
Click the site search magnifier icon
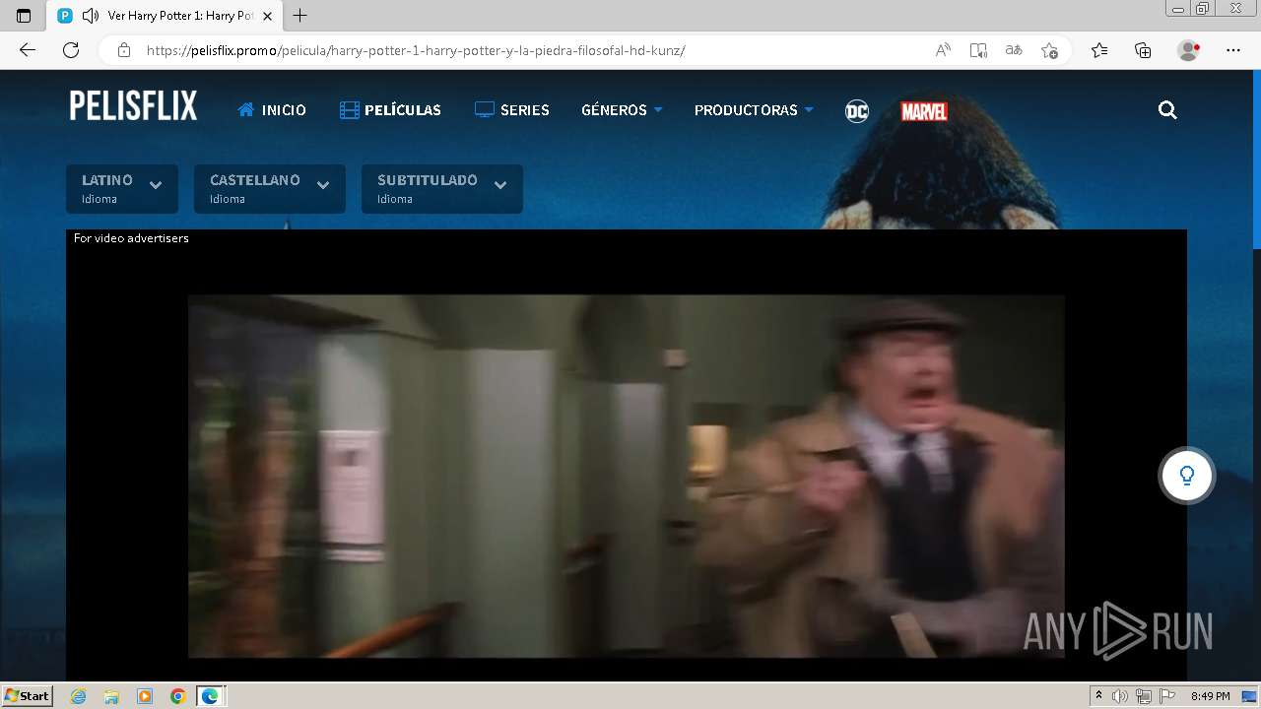pyautogui.click(x=1167, y=110)
